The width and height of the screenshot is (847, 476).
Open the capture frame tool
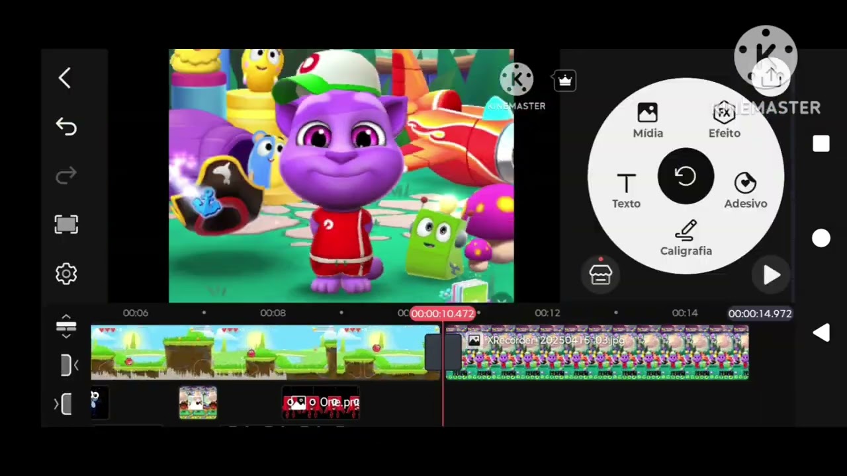(66, 224)
